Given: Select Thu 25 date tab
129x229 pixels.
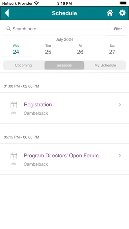Looking at the screenshot, I should pos(48,50).
